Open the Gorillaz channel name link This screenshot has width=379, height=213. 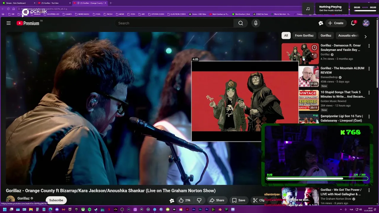pyautogui.click(x=23, y=198)
